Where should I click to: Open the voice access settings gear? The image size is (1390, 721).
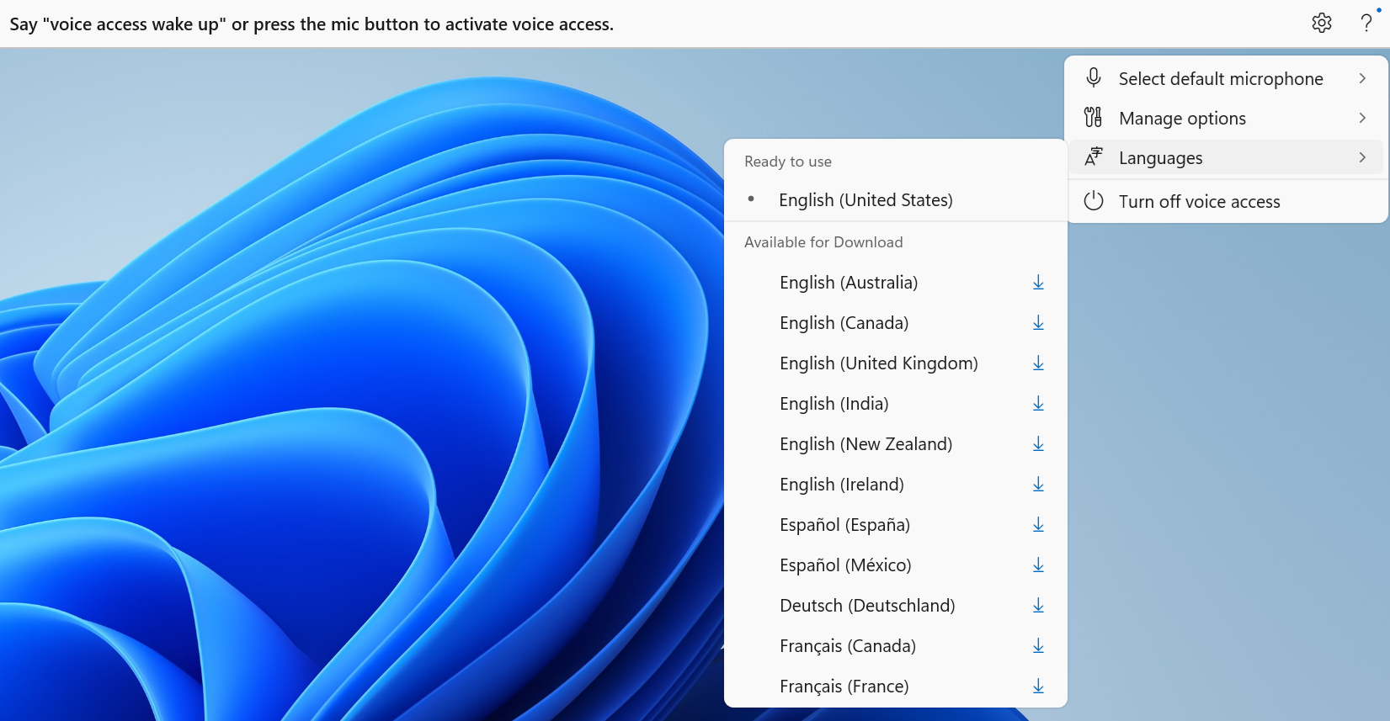tap(1322, 23)
